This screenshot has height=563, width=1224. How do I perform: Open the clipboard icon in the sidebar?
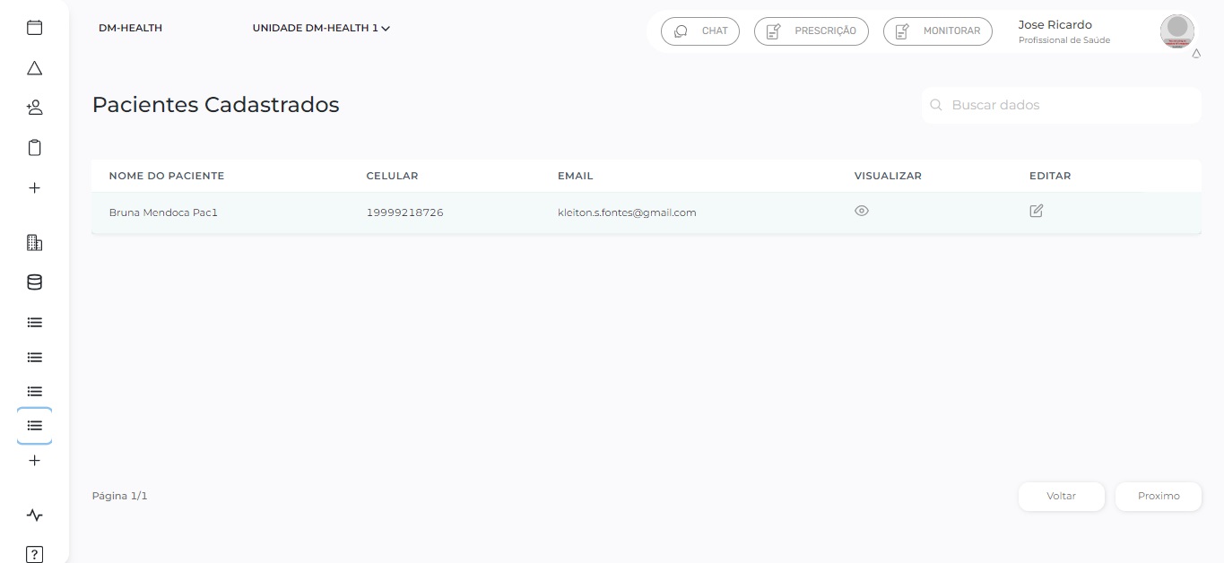(34, 148)
